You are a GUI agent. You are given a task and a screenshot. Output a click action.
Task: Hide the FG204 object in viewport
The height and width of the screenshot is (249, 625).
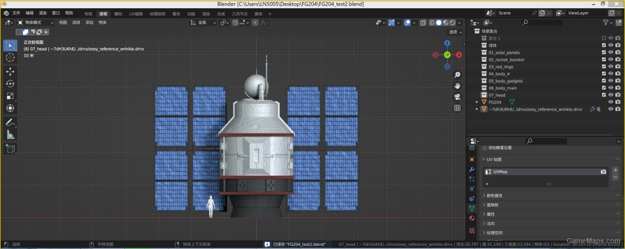click(x=611, y=102)
